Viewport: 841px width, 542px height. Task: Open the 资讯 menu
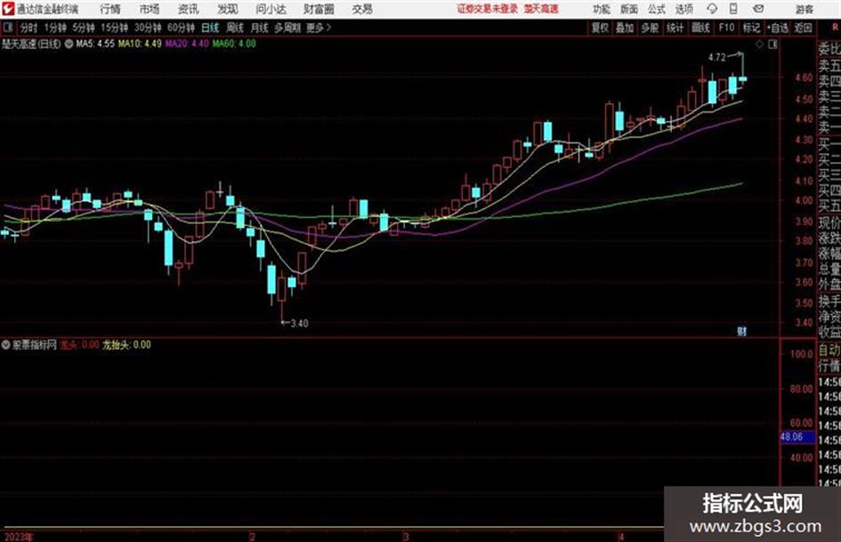click(188, 9)
